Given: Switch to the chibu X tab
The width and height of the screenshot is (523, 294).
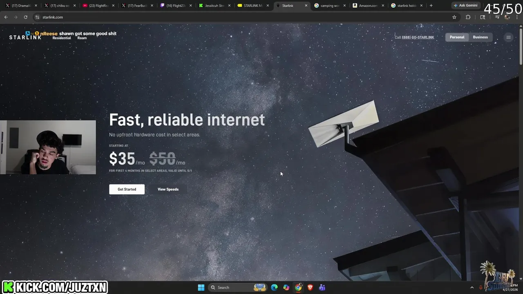Looking at the screenshot, I should 60,6.
